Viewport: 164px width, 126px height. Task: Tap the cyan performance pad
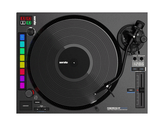22,44
